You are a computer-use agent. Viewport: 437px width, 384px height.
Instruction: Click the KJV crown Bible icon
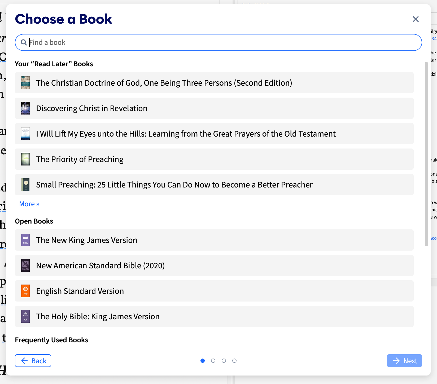pos(25,316)
